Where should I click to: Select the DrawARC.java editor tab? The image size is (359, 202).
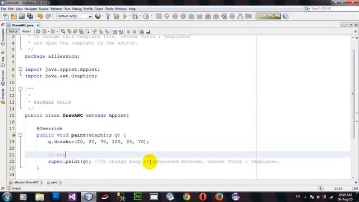(x=22, y=25)
